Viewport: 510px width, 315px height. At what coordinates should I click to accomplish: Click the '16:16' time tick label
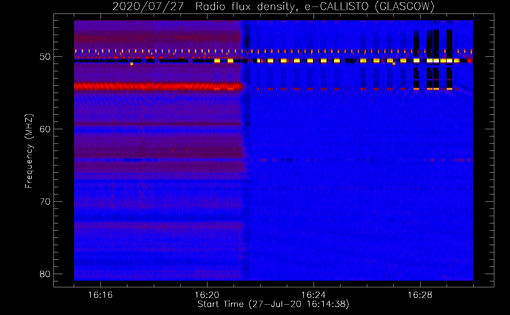pos(101,295)
